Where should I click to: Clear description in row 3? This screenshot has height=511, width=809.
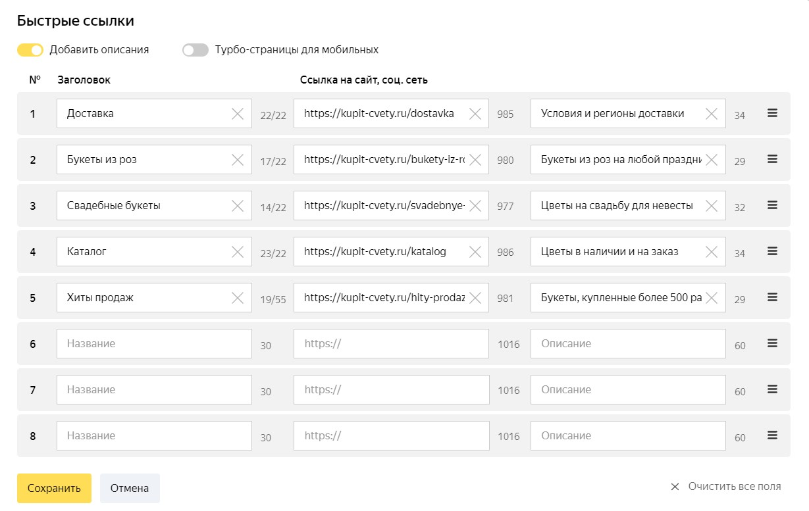point(712,206)
